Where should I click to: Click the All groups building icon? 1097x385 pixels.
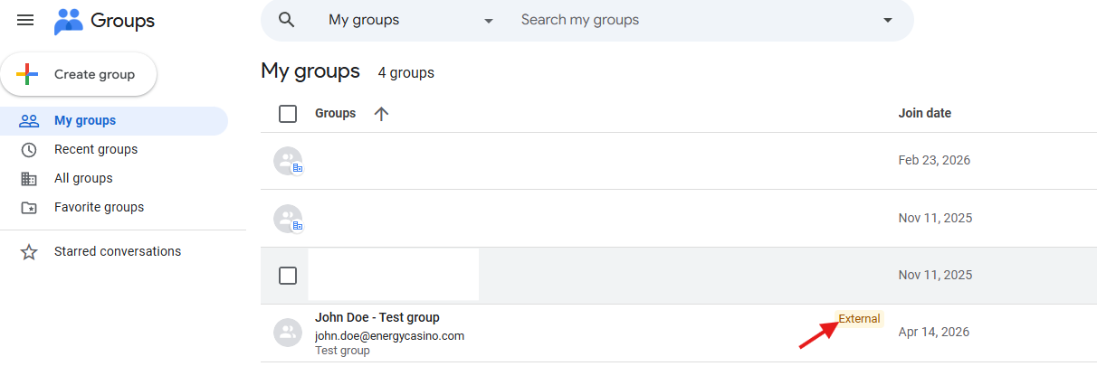point(29,179)
